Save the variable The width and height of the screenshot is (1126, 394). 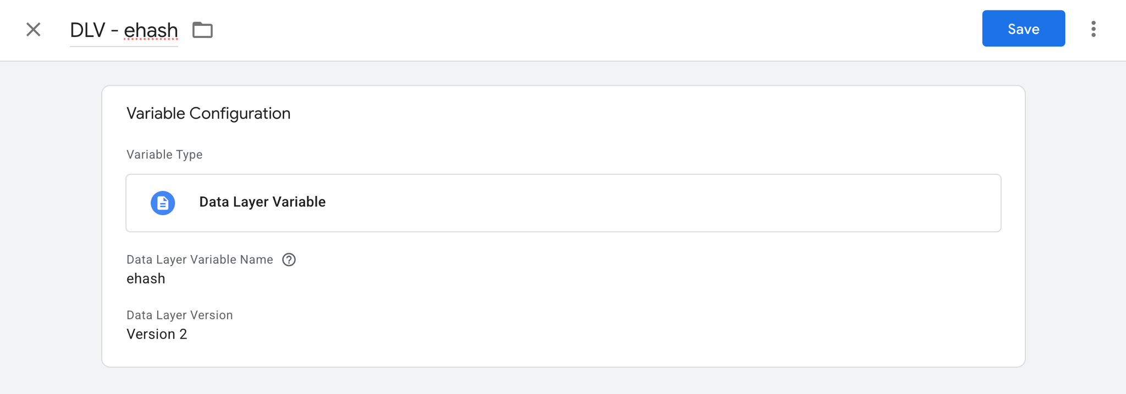(x=1023, y=29)
